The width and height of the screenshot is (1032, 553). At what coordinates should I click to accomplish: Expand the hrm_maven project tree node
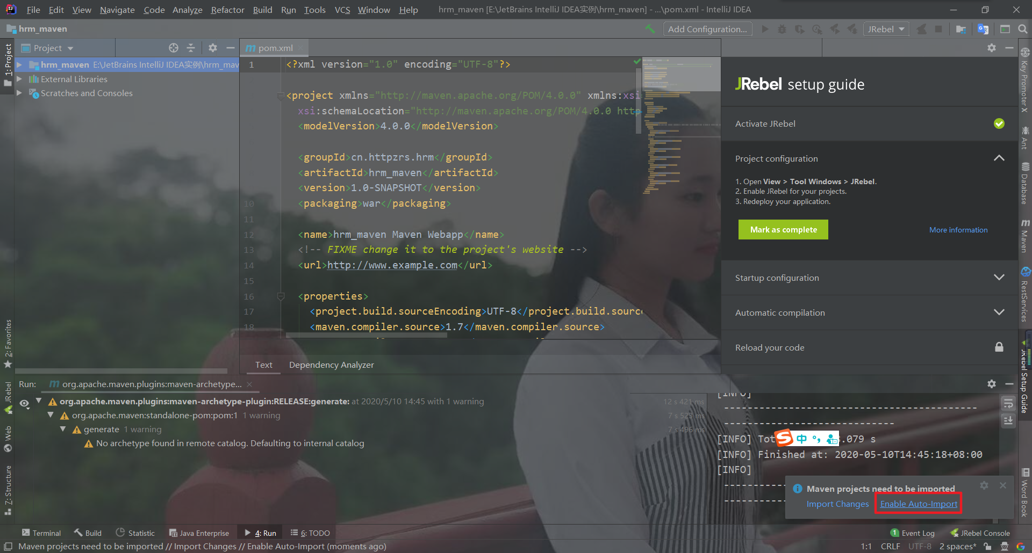coord(19,65)
